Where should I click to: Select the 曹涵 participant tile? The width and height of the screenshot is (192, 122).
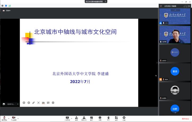pos(175,71)
